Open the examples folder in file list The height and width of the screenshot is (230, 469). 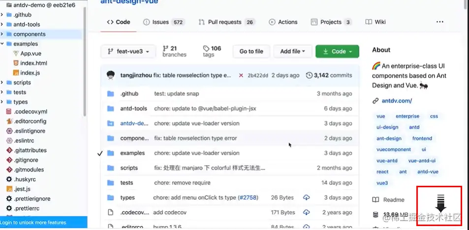tap(132, 153)
